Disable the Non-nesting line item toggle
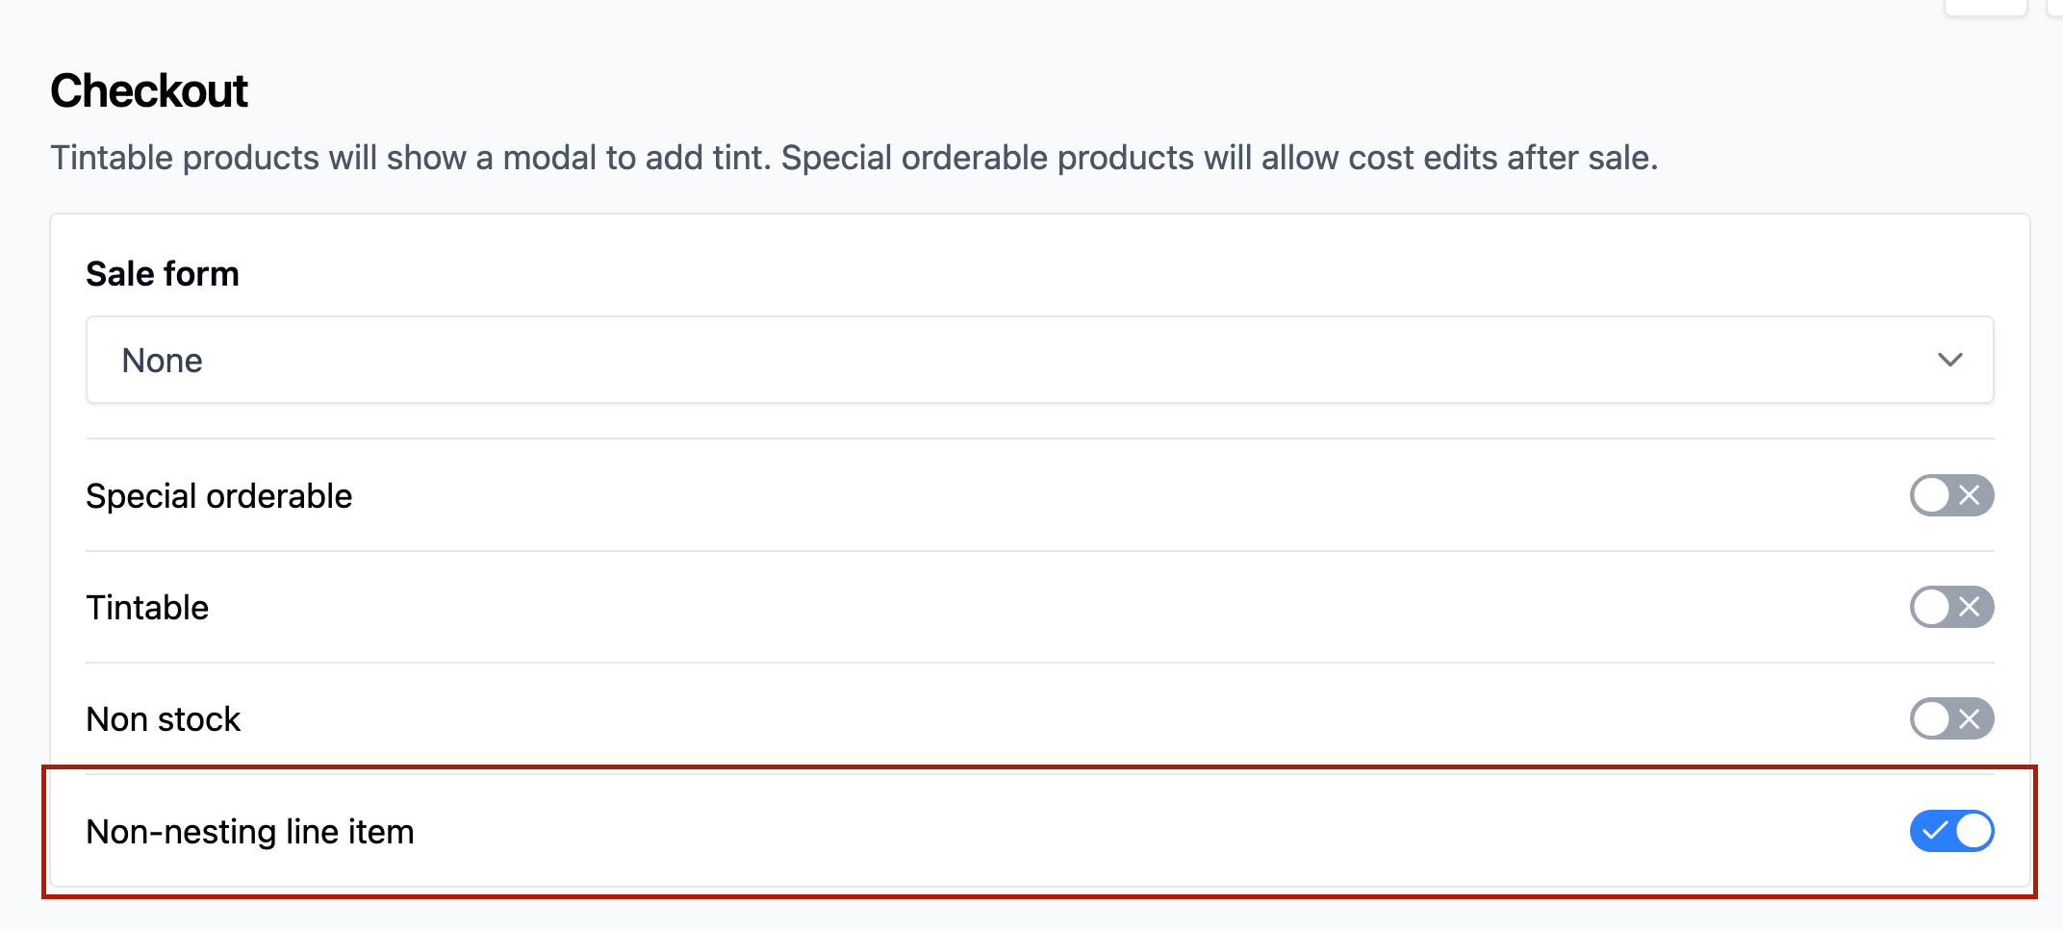This screenshot has width=2063, height=929. pyautogui.click(x=1951, y=831)
